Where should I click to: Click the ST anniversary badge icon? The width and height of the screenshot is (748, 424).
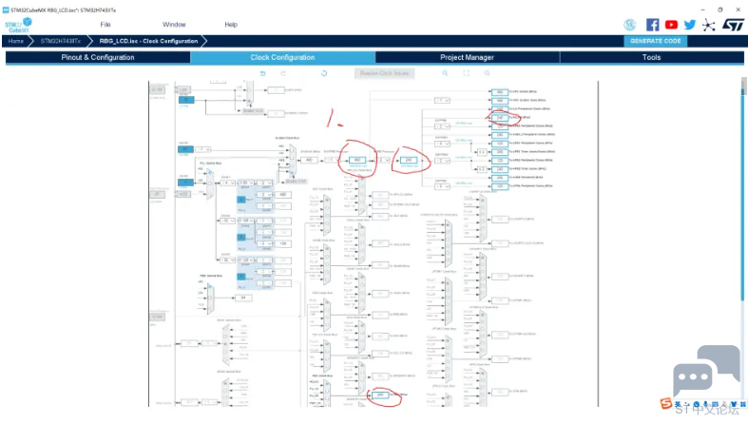[630, 25]
